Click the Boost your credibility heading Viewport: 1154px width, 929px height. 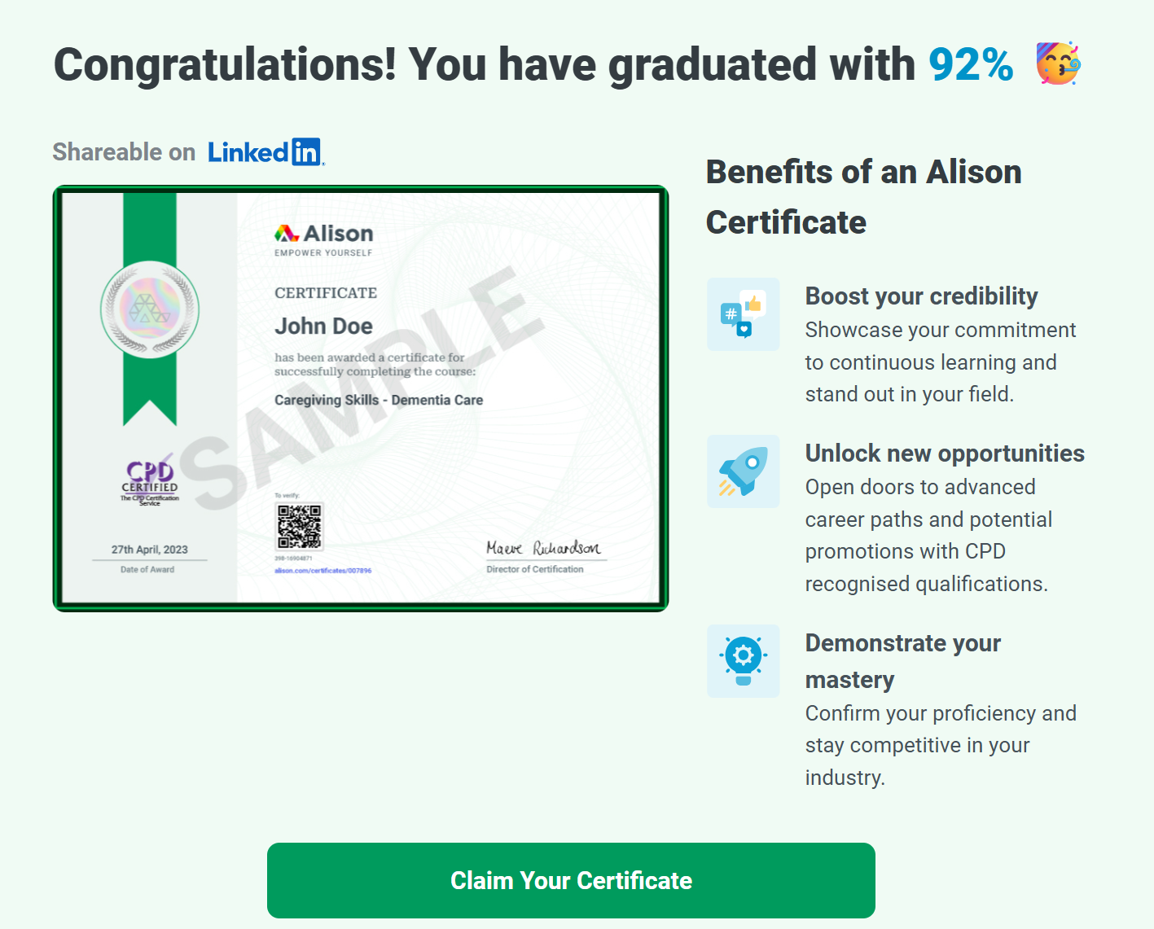921,296
